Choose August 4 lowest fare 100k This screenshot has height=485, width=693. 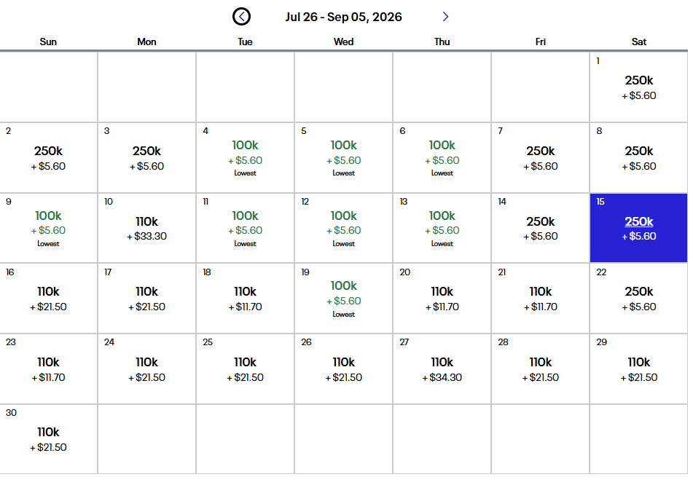pos(245,157)
